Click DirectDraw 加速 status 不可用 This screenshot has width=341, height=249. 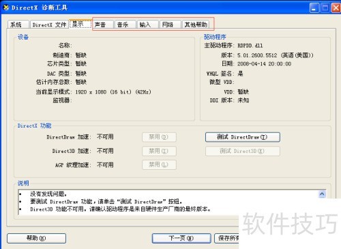[x=105, y=137]
